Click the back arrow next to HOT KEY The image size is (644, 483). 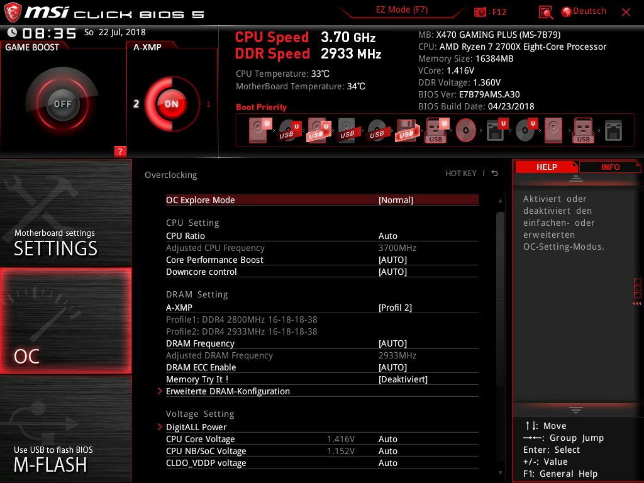pyautogui.click(x=494, y=174)
